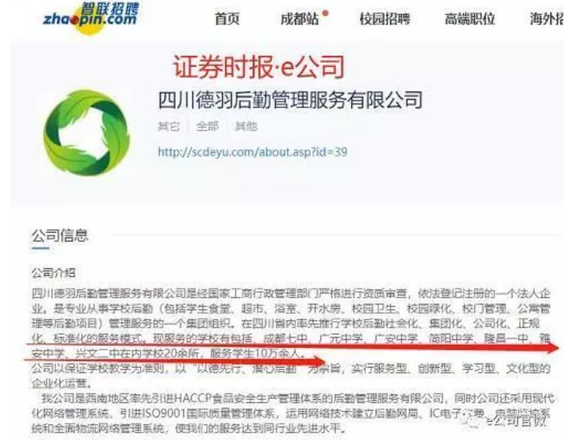The height and width of the screenshot is (440, 570).
Task: Open the 首页 navigation tab
Action: [227, 19]
